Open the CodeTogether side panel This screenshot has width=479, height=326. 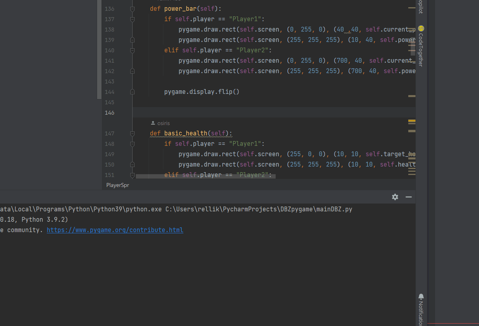click(421, 46)
